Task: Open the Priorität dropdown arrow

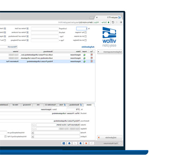Action: 33,133
